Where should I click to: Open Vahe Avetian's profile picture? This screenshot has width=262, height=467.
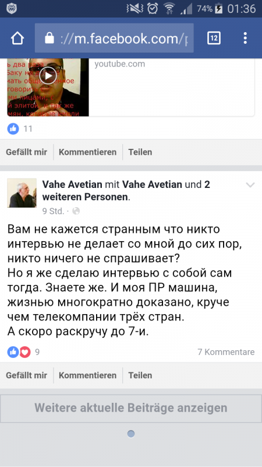[x=22, y=193]
